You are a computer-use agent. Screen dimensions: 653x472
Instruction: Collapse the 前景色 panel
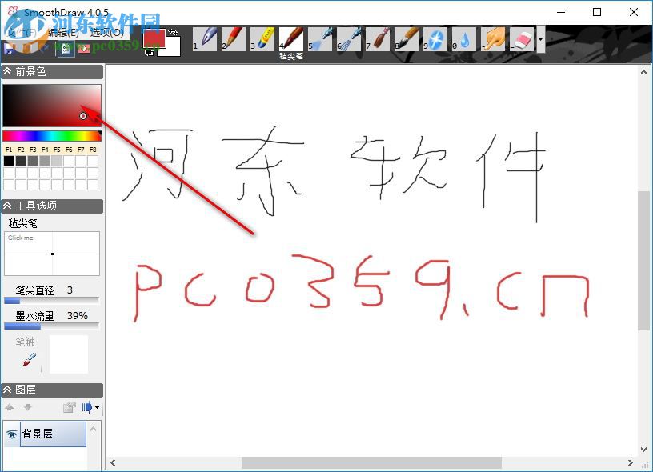click(8, 72)
